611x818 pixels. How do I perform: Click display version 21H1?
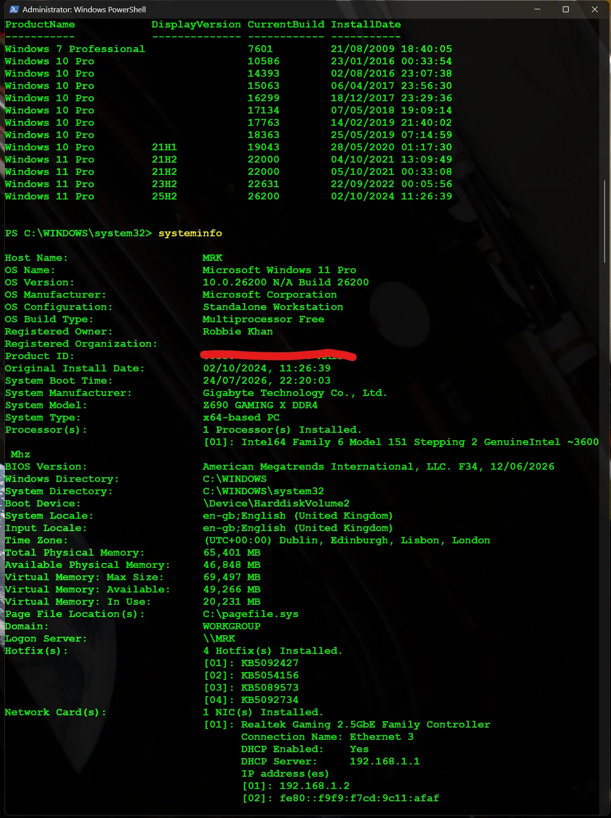click(164, 147)
